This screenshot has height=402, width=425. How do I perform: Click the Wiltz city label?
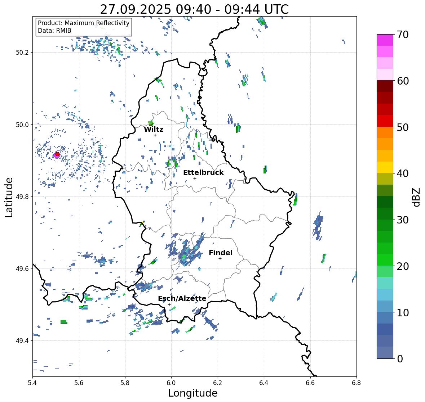coord(154,129)
